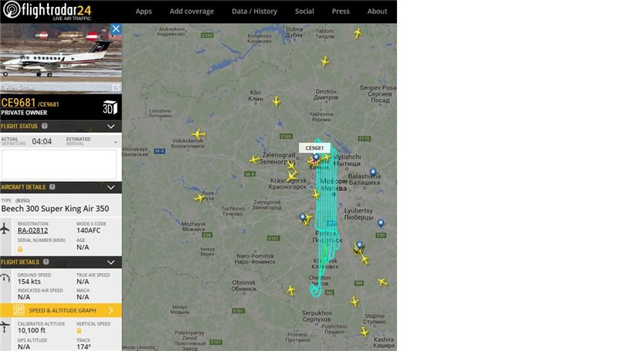This screenshot has width=618, height=351.
Task: Select the airplane icon near Klin
Action: (277, 101)
